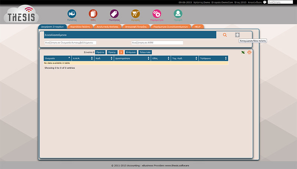
Task: Focus the Αναζήτηση σε ΑΦΜ search field
Action: 157,43
